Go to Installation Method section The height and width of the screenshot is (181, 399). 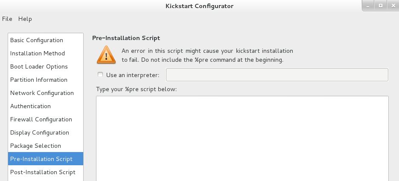(x=46, y=53)
